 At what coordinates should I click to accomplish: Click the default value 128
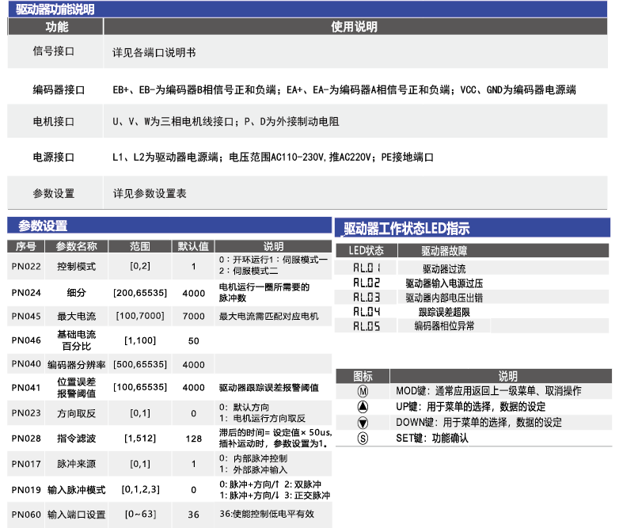click(193, 439)
